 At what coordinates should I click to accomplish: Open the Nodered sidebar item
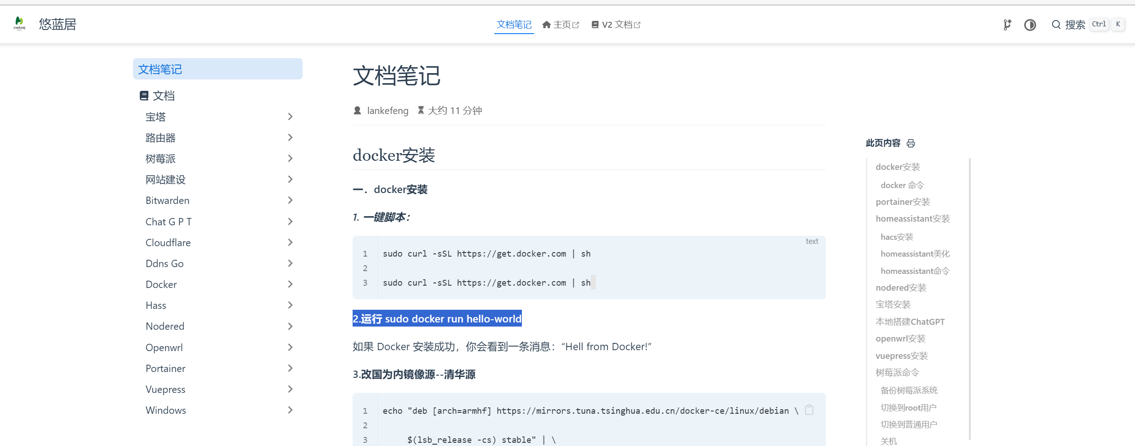click(219, 326)
